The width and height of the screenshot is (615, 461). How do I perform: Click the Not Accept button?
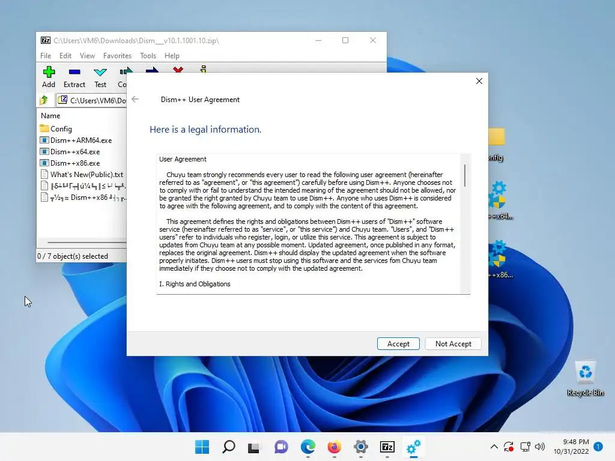453,343
